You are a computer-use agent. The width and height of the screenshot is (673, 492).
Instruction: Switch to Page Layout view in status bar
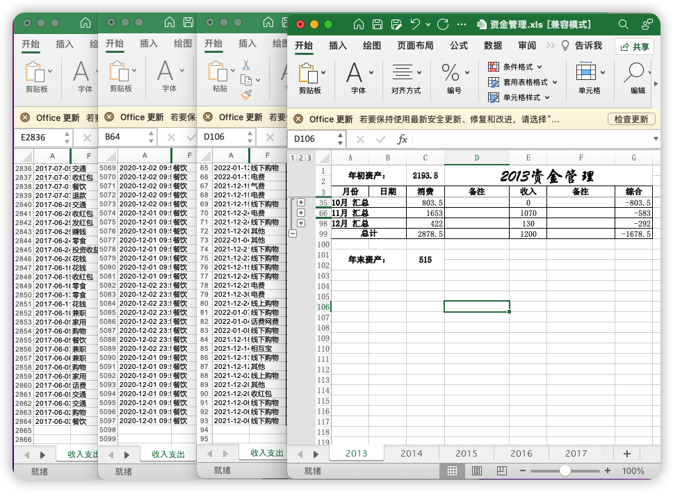[x=477, y=470]
